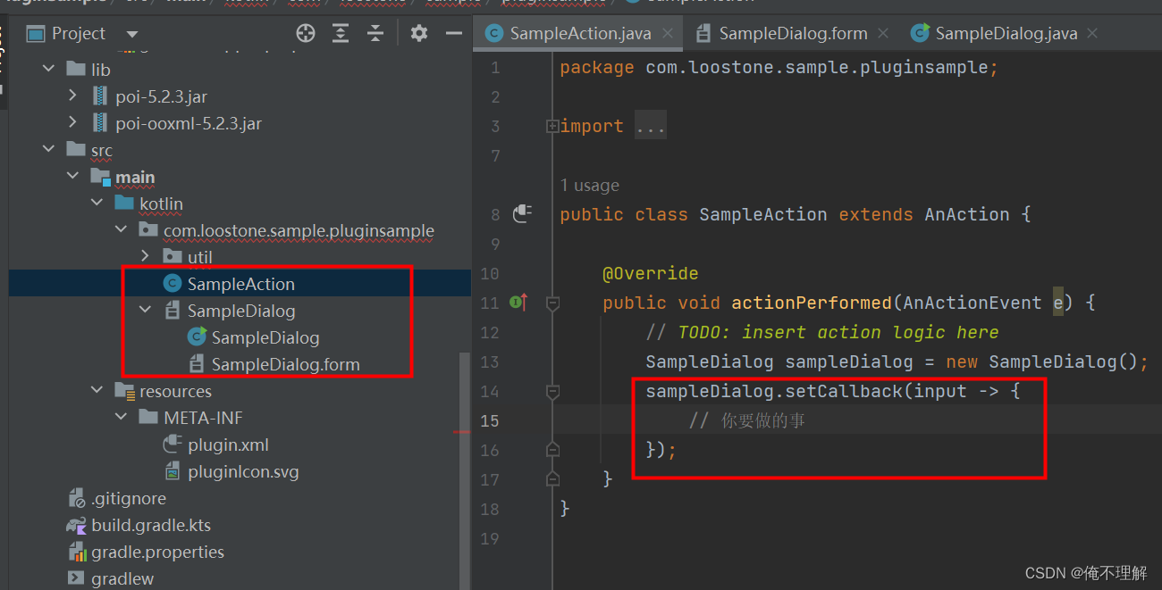The width and height of the screenshot is (1162, 590).
Task: Collapse com.loostone.sample.pluginsample package
Action: [122, 230]
